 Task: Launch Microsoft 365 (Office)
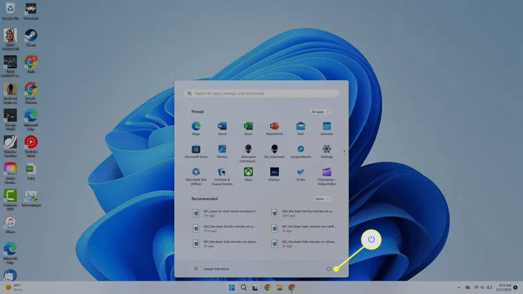(x=196, y=176)
